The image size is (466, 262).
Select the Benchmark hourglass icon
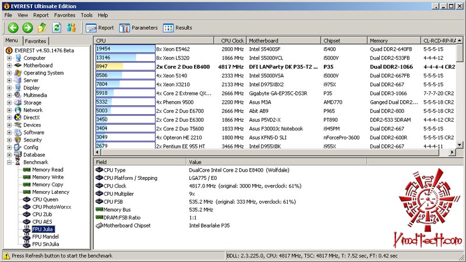pyautogui.click(x=18, y=162)
